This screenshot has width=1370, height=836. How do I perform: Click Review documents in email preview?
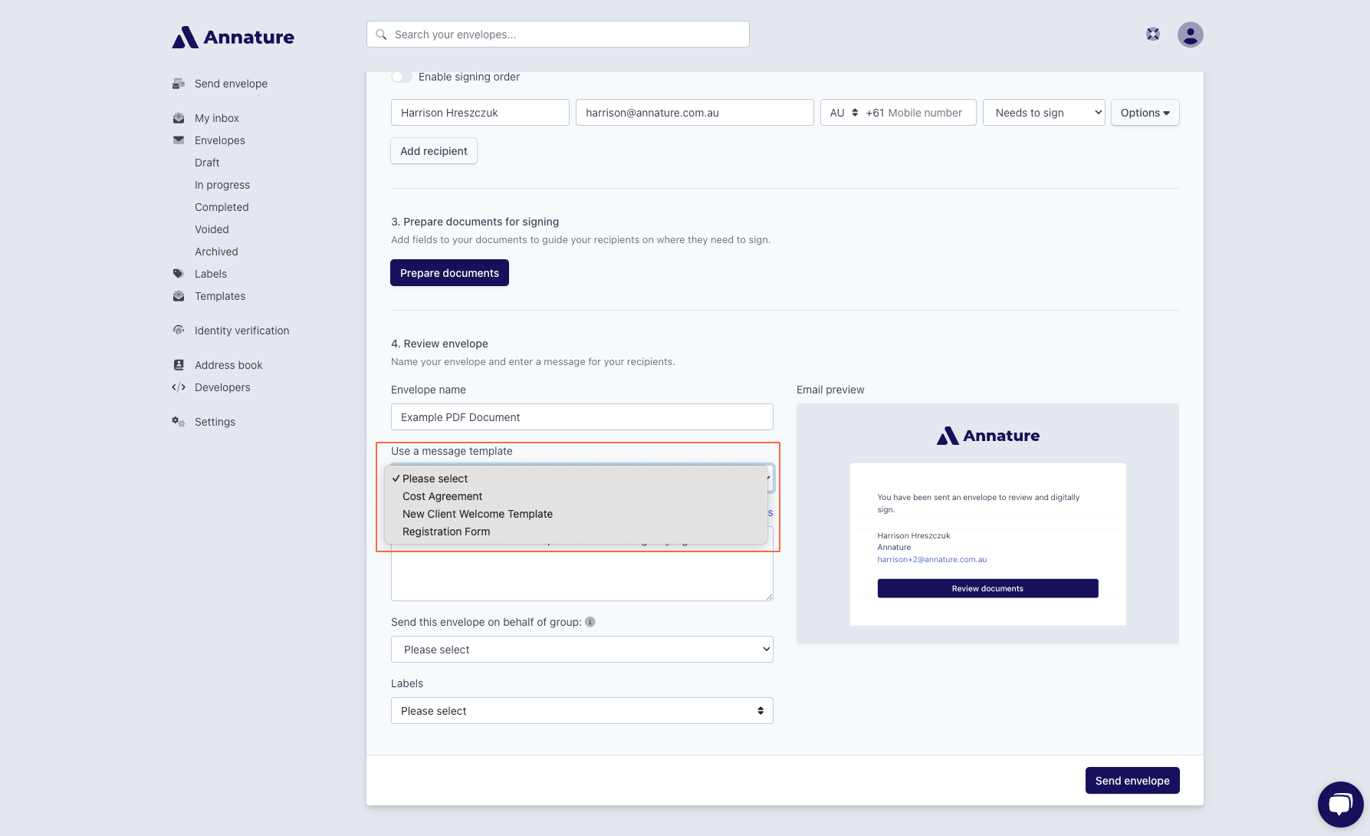987,588
